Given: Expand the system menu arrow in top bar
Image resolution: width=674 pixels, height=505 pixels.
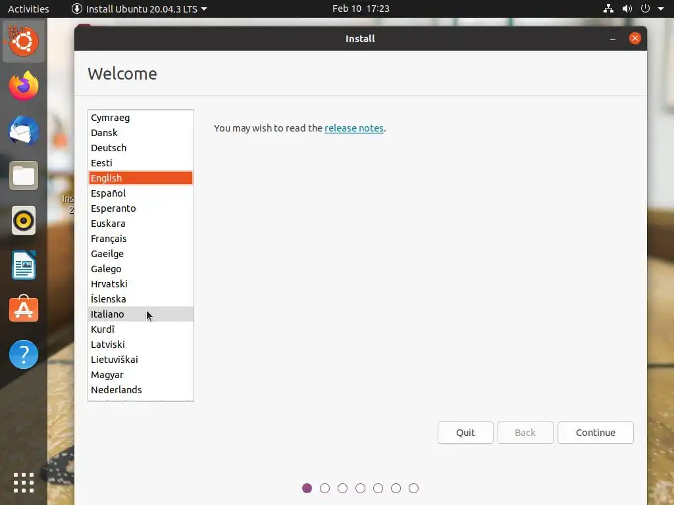Looking at the screenshot, I should (661, 9).
